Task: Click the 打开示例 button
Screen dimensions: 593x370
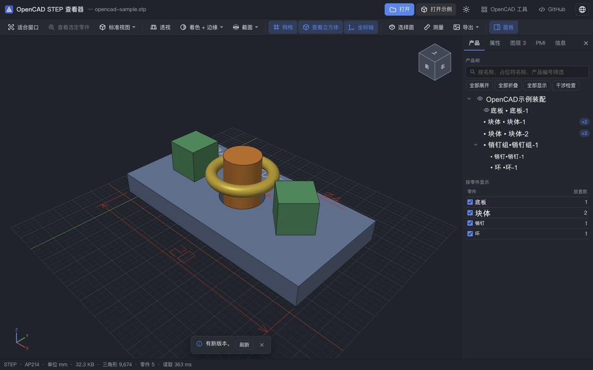Action: point(436,9)
